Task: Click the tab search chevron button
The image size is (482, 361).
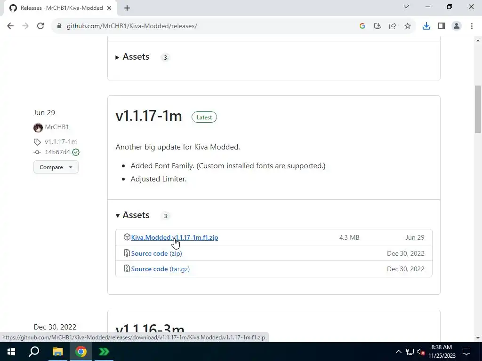Action: pyautogui.click(x=406, y=7)
